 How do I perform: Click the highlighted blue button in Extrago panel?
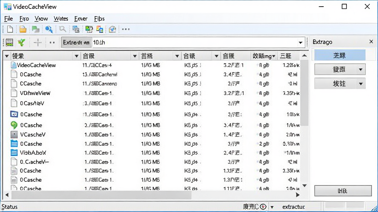[340, 55]
